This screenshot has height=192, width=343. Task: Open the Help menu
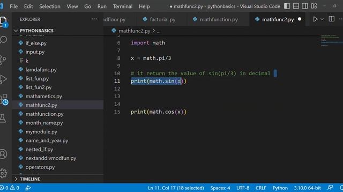[144, 6]
